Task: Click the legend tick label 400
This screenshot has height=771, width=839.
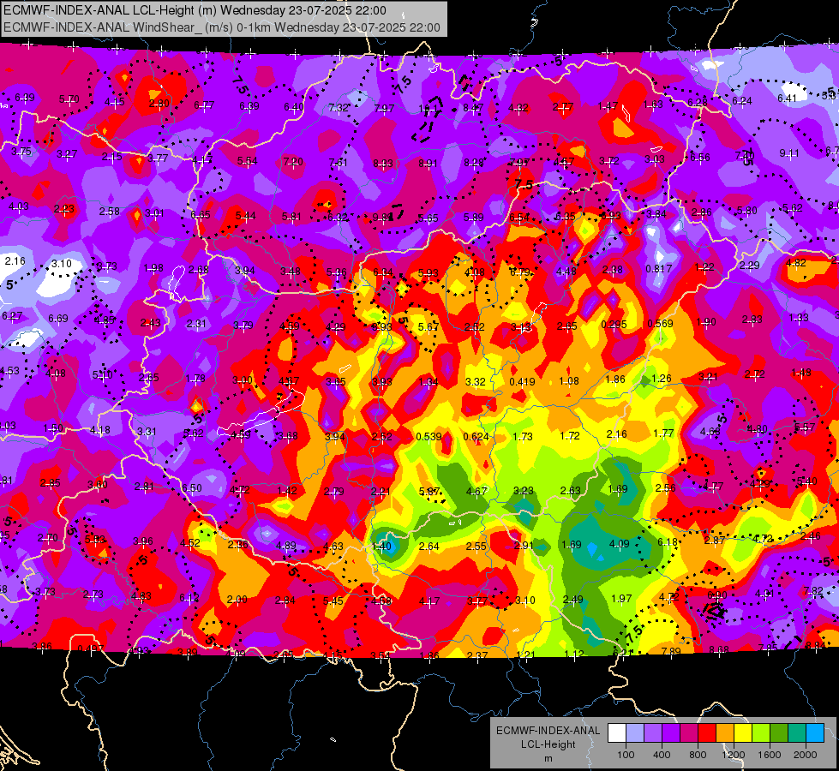Action: (x=662, y=755)
